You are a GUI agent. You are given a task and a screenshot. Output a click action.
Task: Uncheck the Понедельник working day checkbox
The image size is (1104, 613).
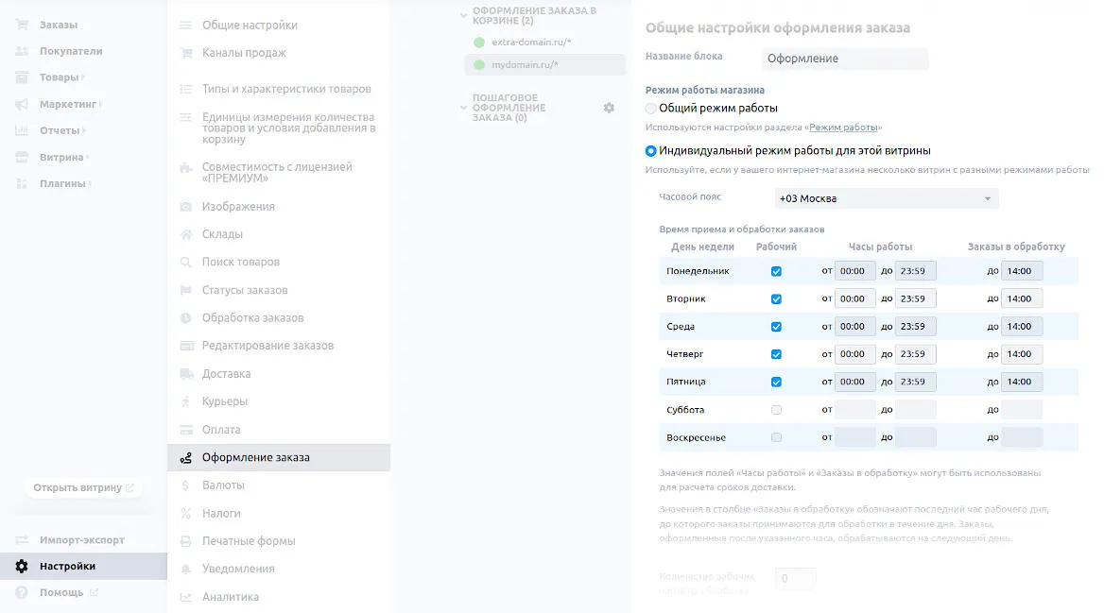point(776,271)
